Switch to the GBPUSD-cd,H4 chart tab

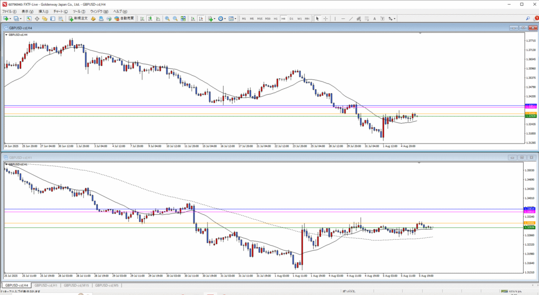[16, 286]
